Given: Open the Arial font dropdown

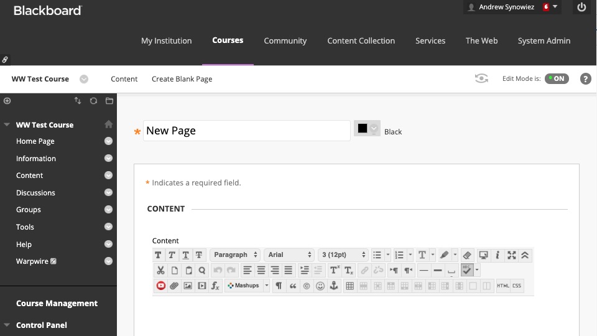Looking at the screenshot, I should click(x=289, y=255).
